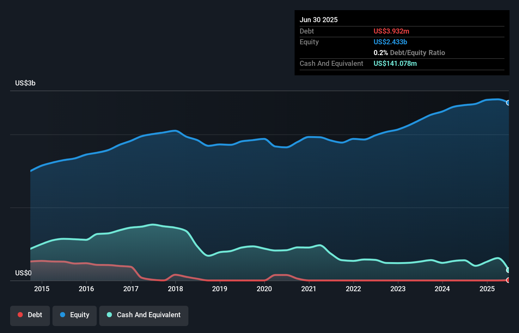Select the 2025 label on the x-axis
The image size is (519, 333).
click(487, 289)
